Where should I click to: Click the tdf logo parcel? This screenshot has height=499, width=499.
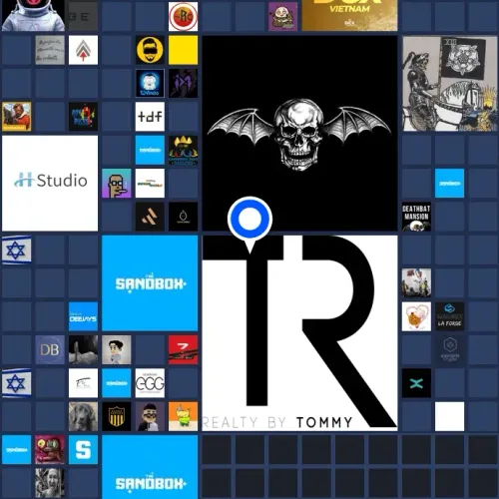click(x=150, y=117)
